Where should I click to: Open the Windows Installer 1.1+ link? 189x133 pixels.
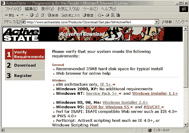[x=155, y=94]
